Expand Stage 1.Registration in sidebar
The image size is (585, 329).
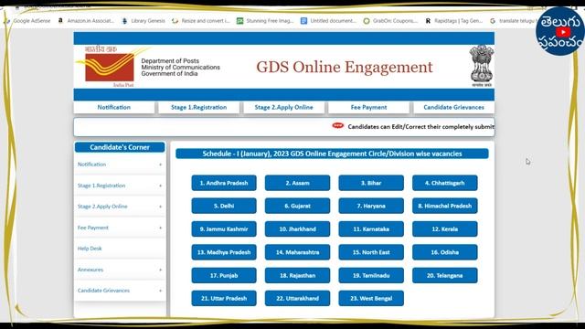coord(120,186)
